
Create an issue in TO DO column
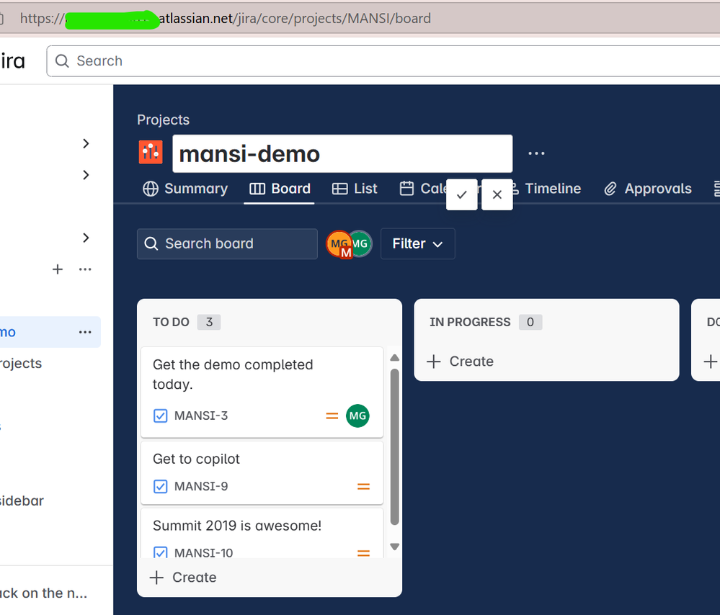tap(183, 578)
